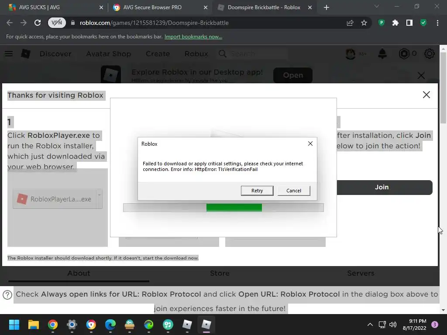Click the Roblox logo home icon
The width and height of the screenshot is (447, 335).
(26, 54)
